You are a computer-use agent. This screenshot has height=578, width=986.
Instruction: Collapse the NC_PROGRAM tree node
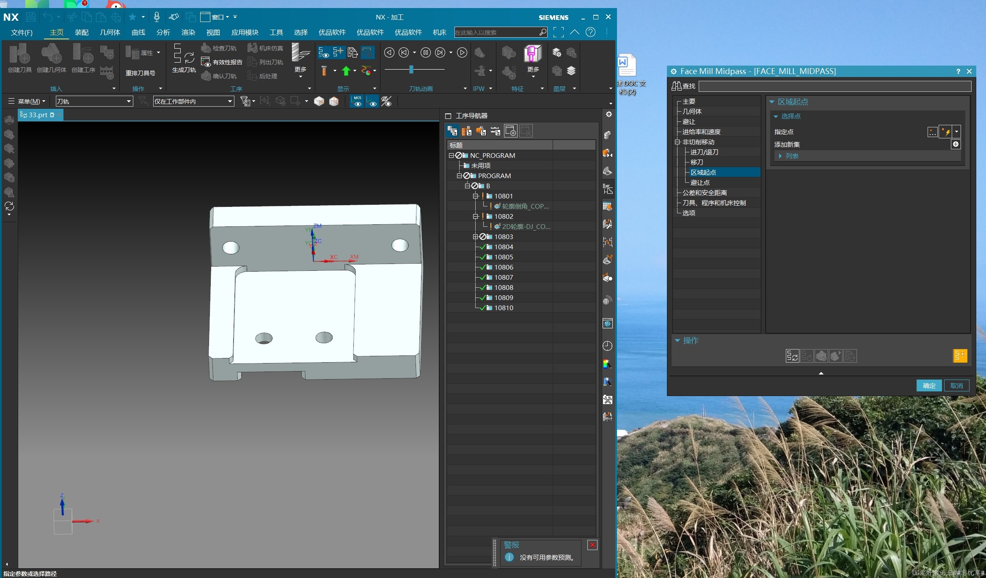451,155
